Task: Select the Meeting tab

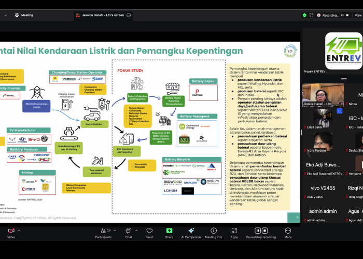Action: (x=24, y=15)
